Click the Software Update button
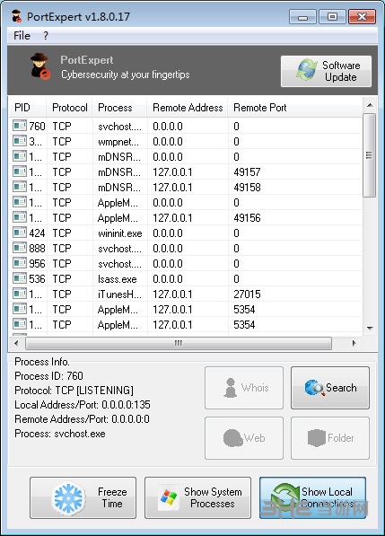This screenshot has height=536, width=385. point(326,71)
